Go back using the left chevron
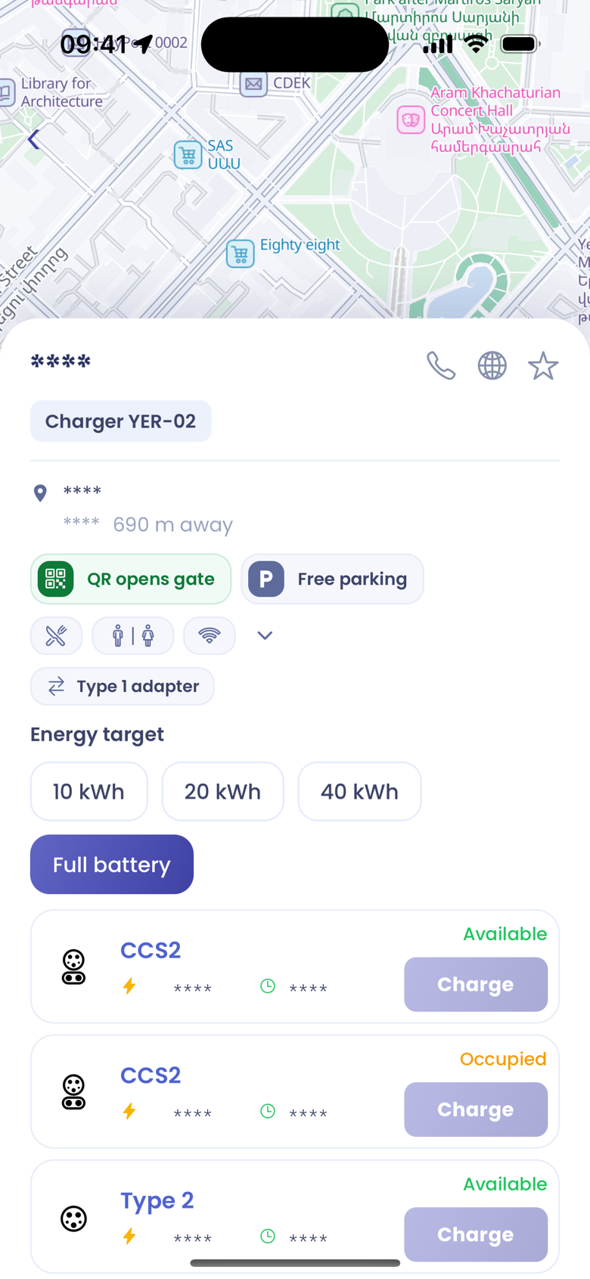Image resolution: width=590 pixels, height=1279 pixels. tap(34, 139)
